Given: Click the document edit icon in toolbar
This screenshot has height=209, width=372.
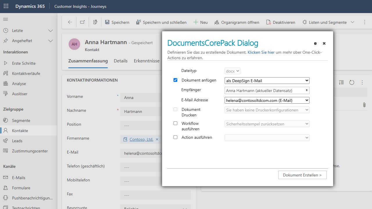Looking at the screenshot, I should click(95, 22).
